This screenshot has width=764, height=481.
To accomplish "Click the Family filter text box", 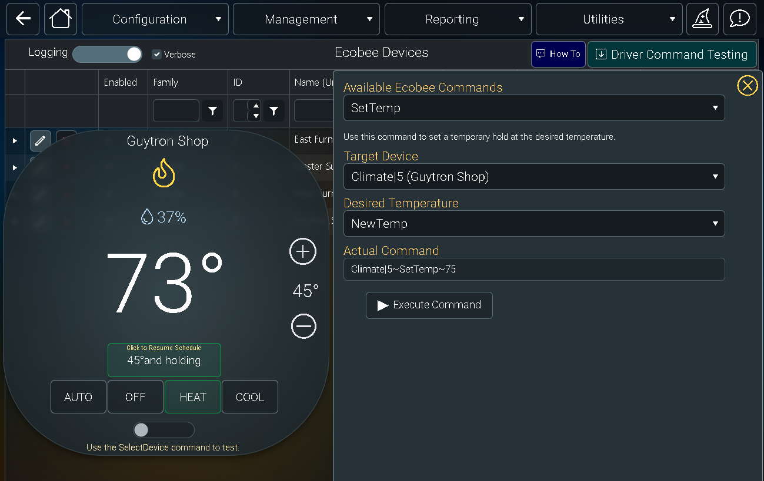I will [176, 110].
